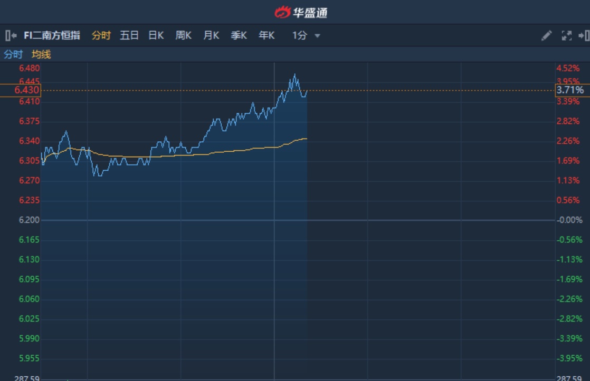Click the 华盛通 logo in title bar
Viewport: 590px width, 381px height.
click(x=301, y=12)
